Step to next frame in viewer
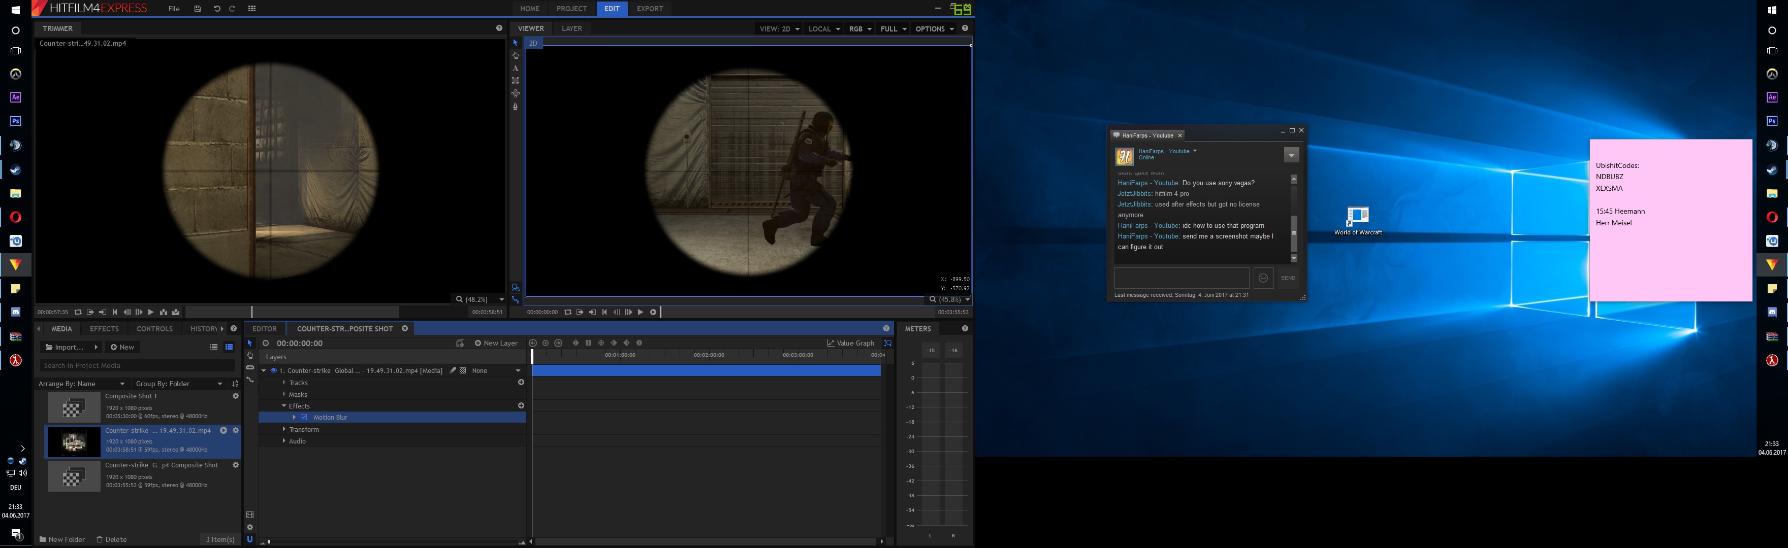The height and width of the screenshot is (548, 1788). coord(628,312)
